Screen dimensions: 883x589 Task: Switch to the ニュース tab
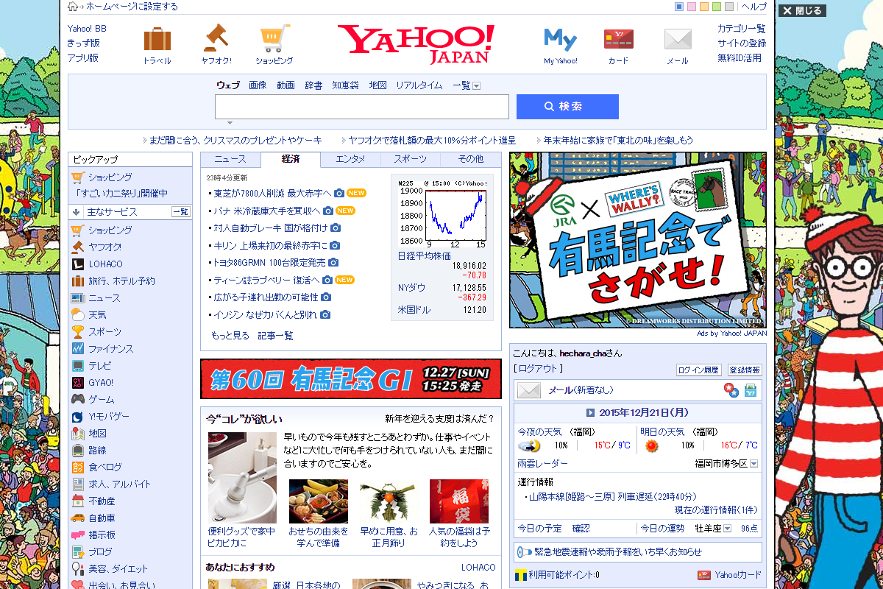point(230,159)
